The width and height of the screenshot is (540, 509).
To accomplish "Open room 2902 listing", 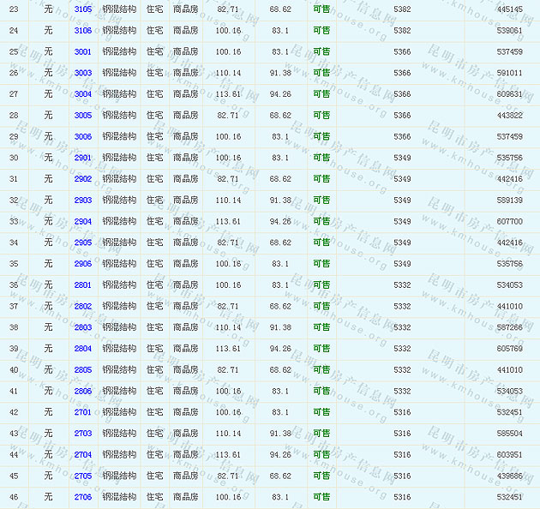I will coord(83,179).
